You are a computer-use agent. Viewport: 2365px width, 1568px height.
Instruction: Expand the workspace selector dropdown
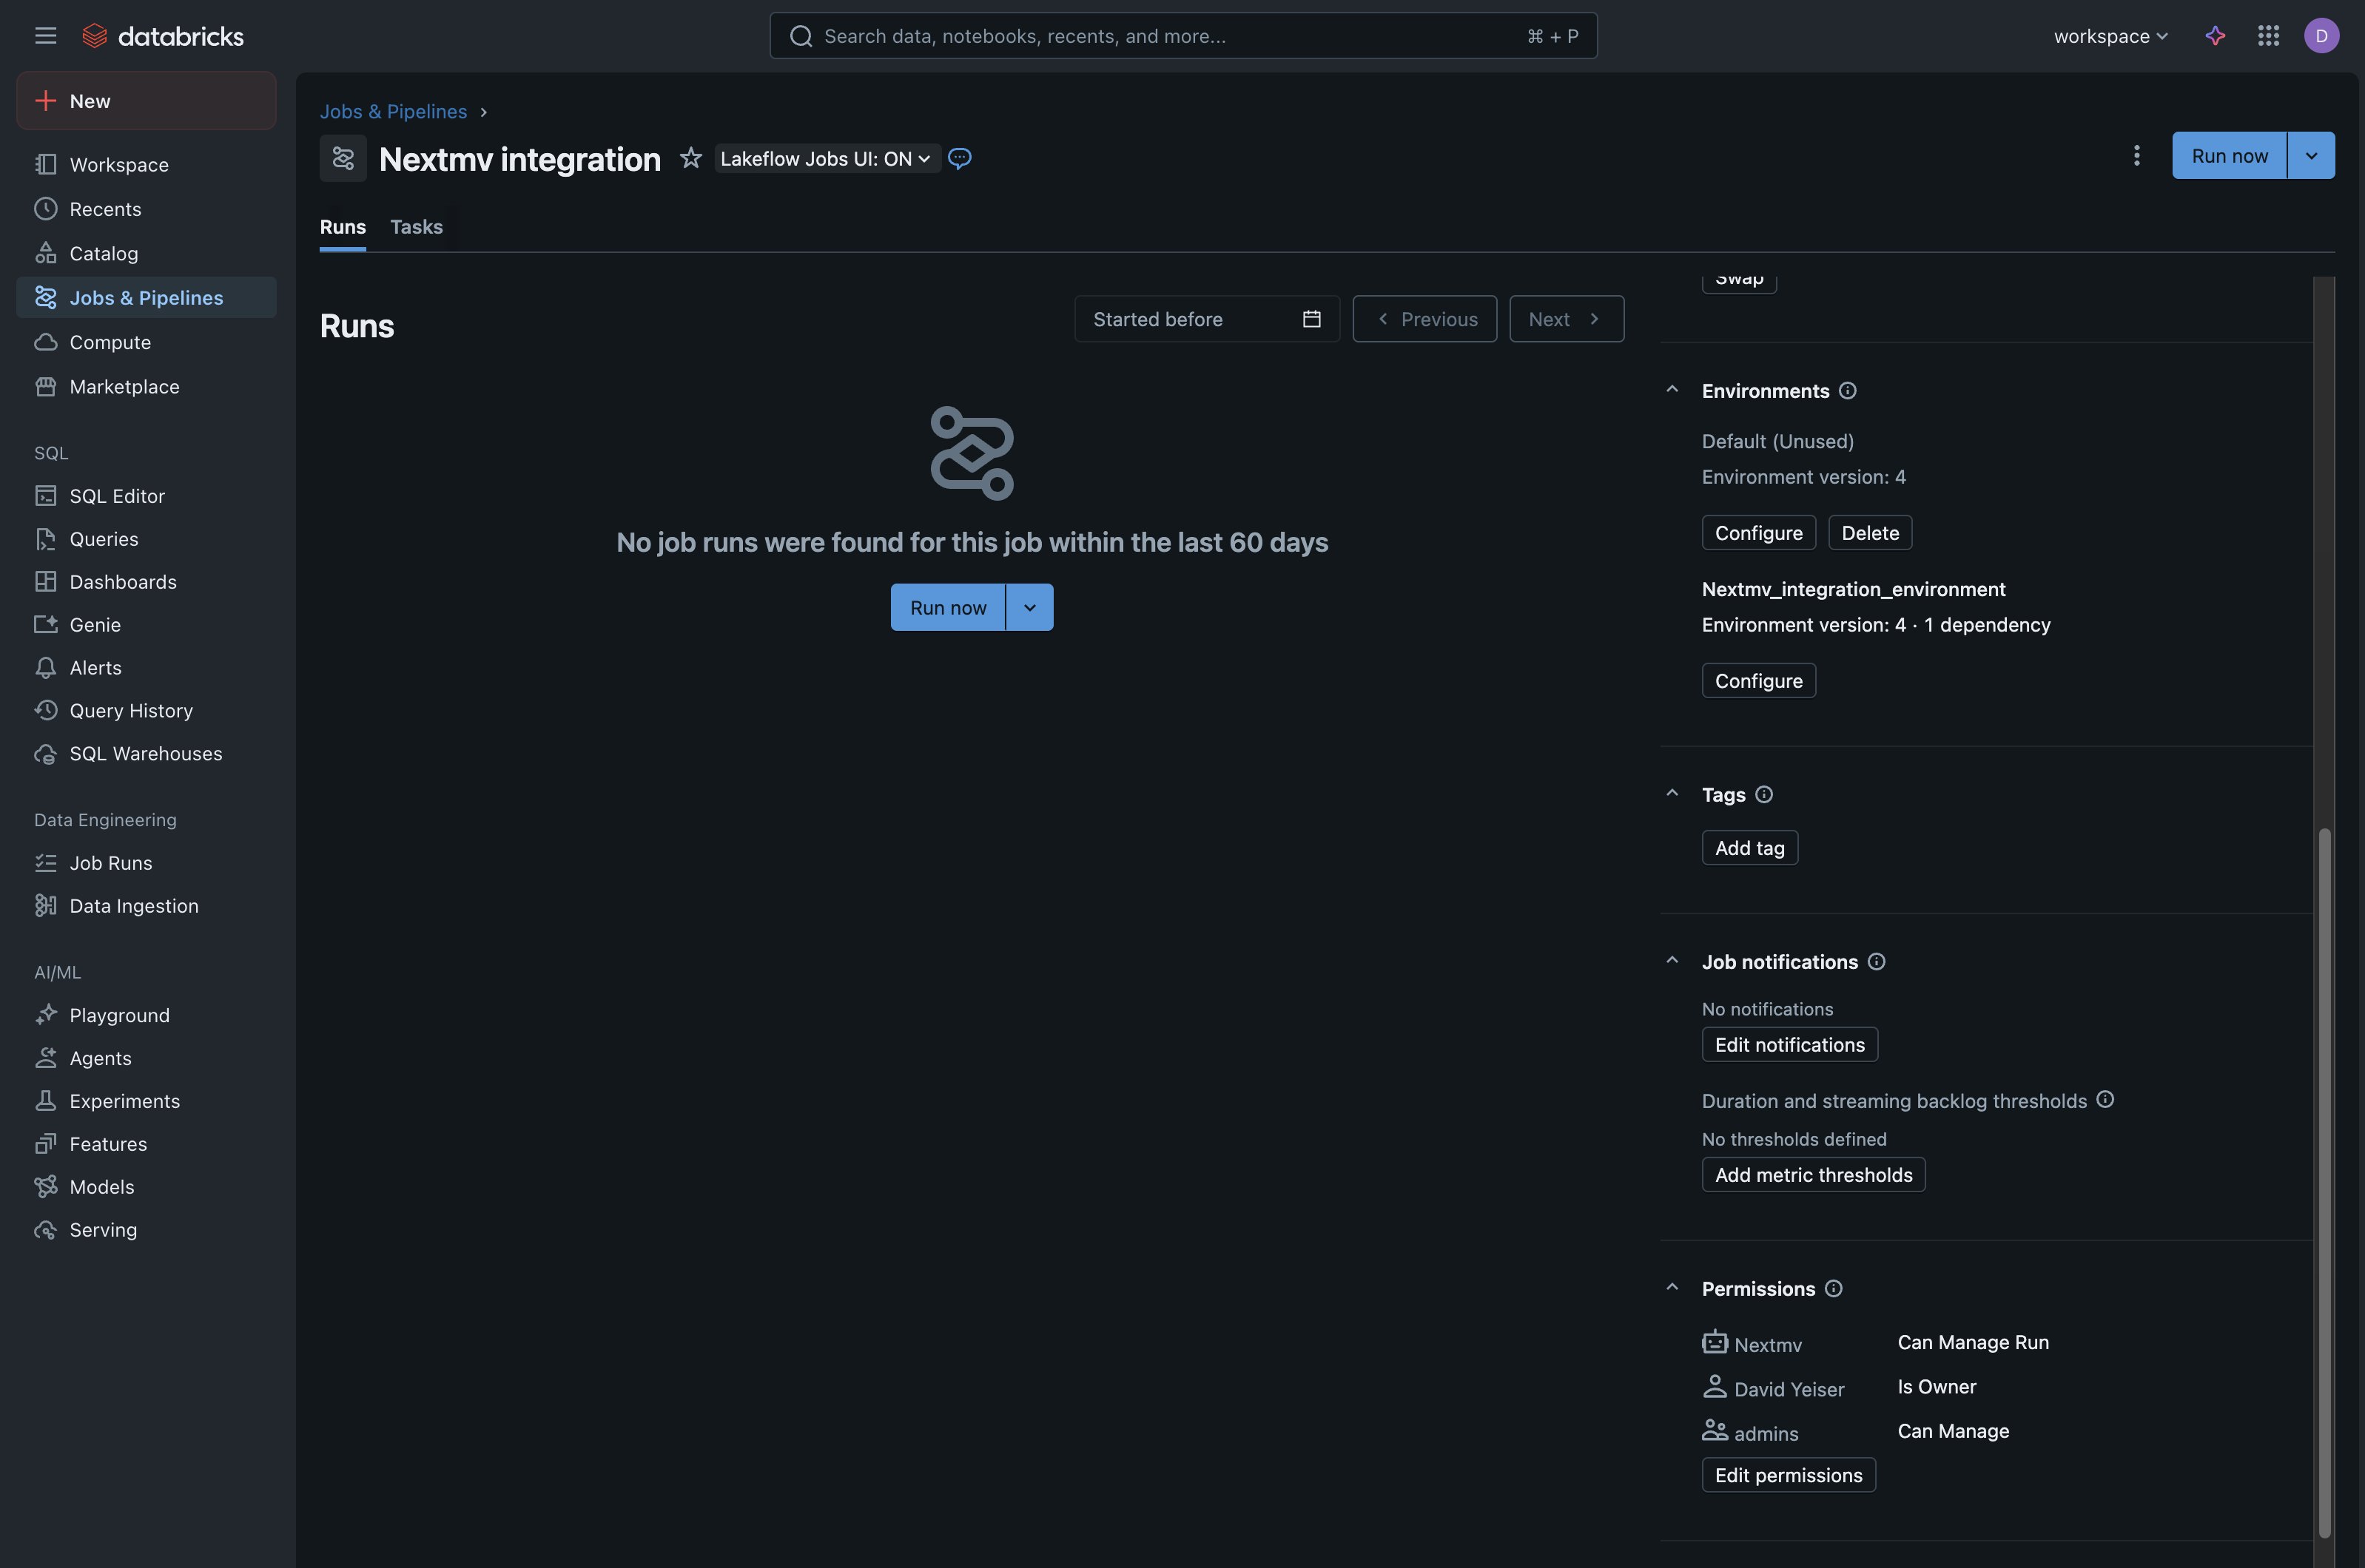coord(2109,35)
